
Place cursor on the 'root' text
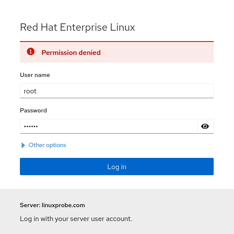point(30,91)
